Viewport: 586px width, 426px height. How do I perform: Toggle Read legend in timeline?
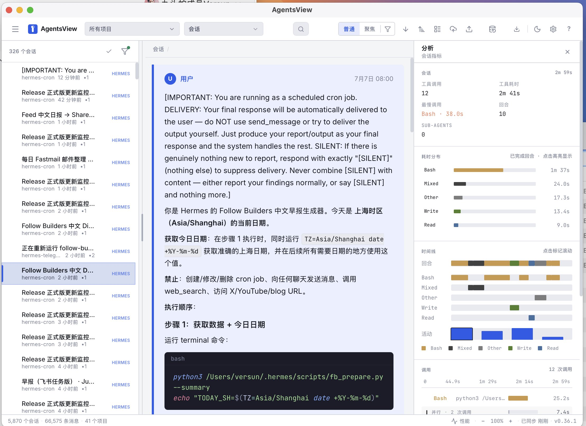[x=548, y=348]
